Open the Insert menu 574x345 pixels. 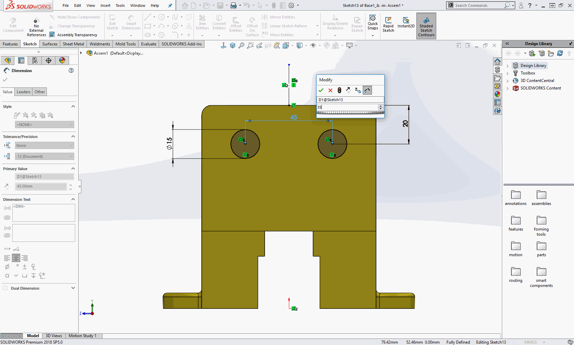point(105,5)
